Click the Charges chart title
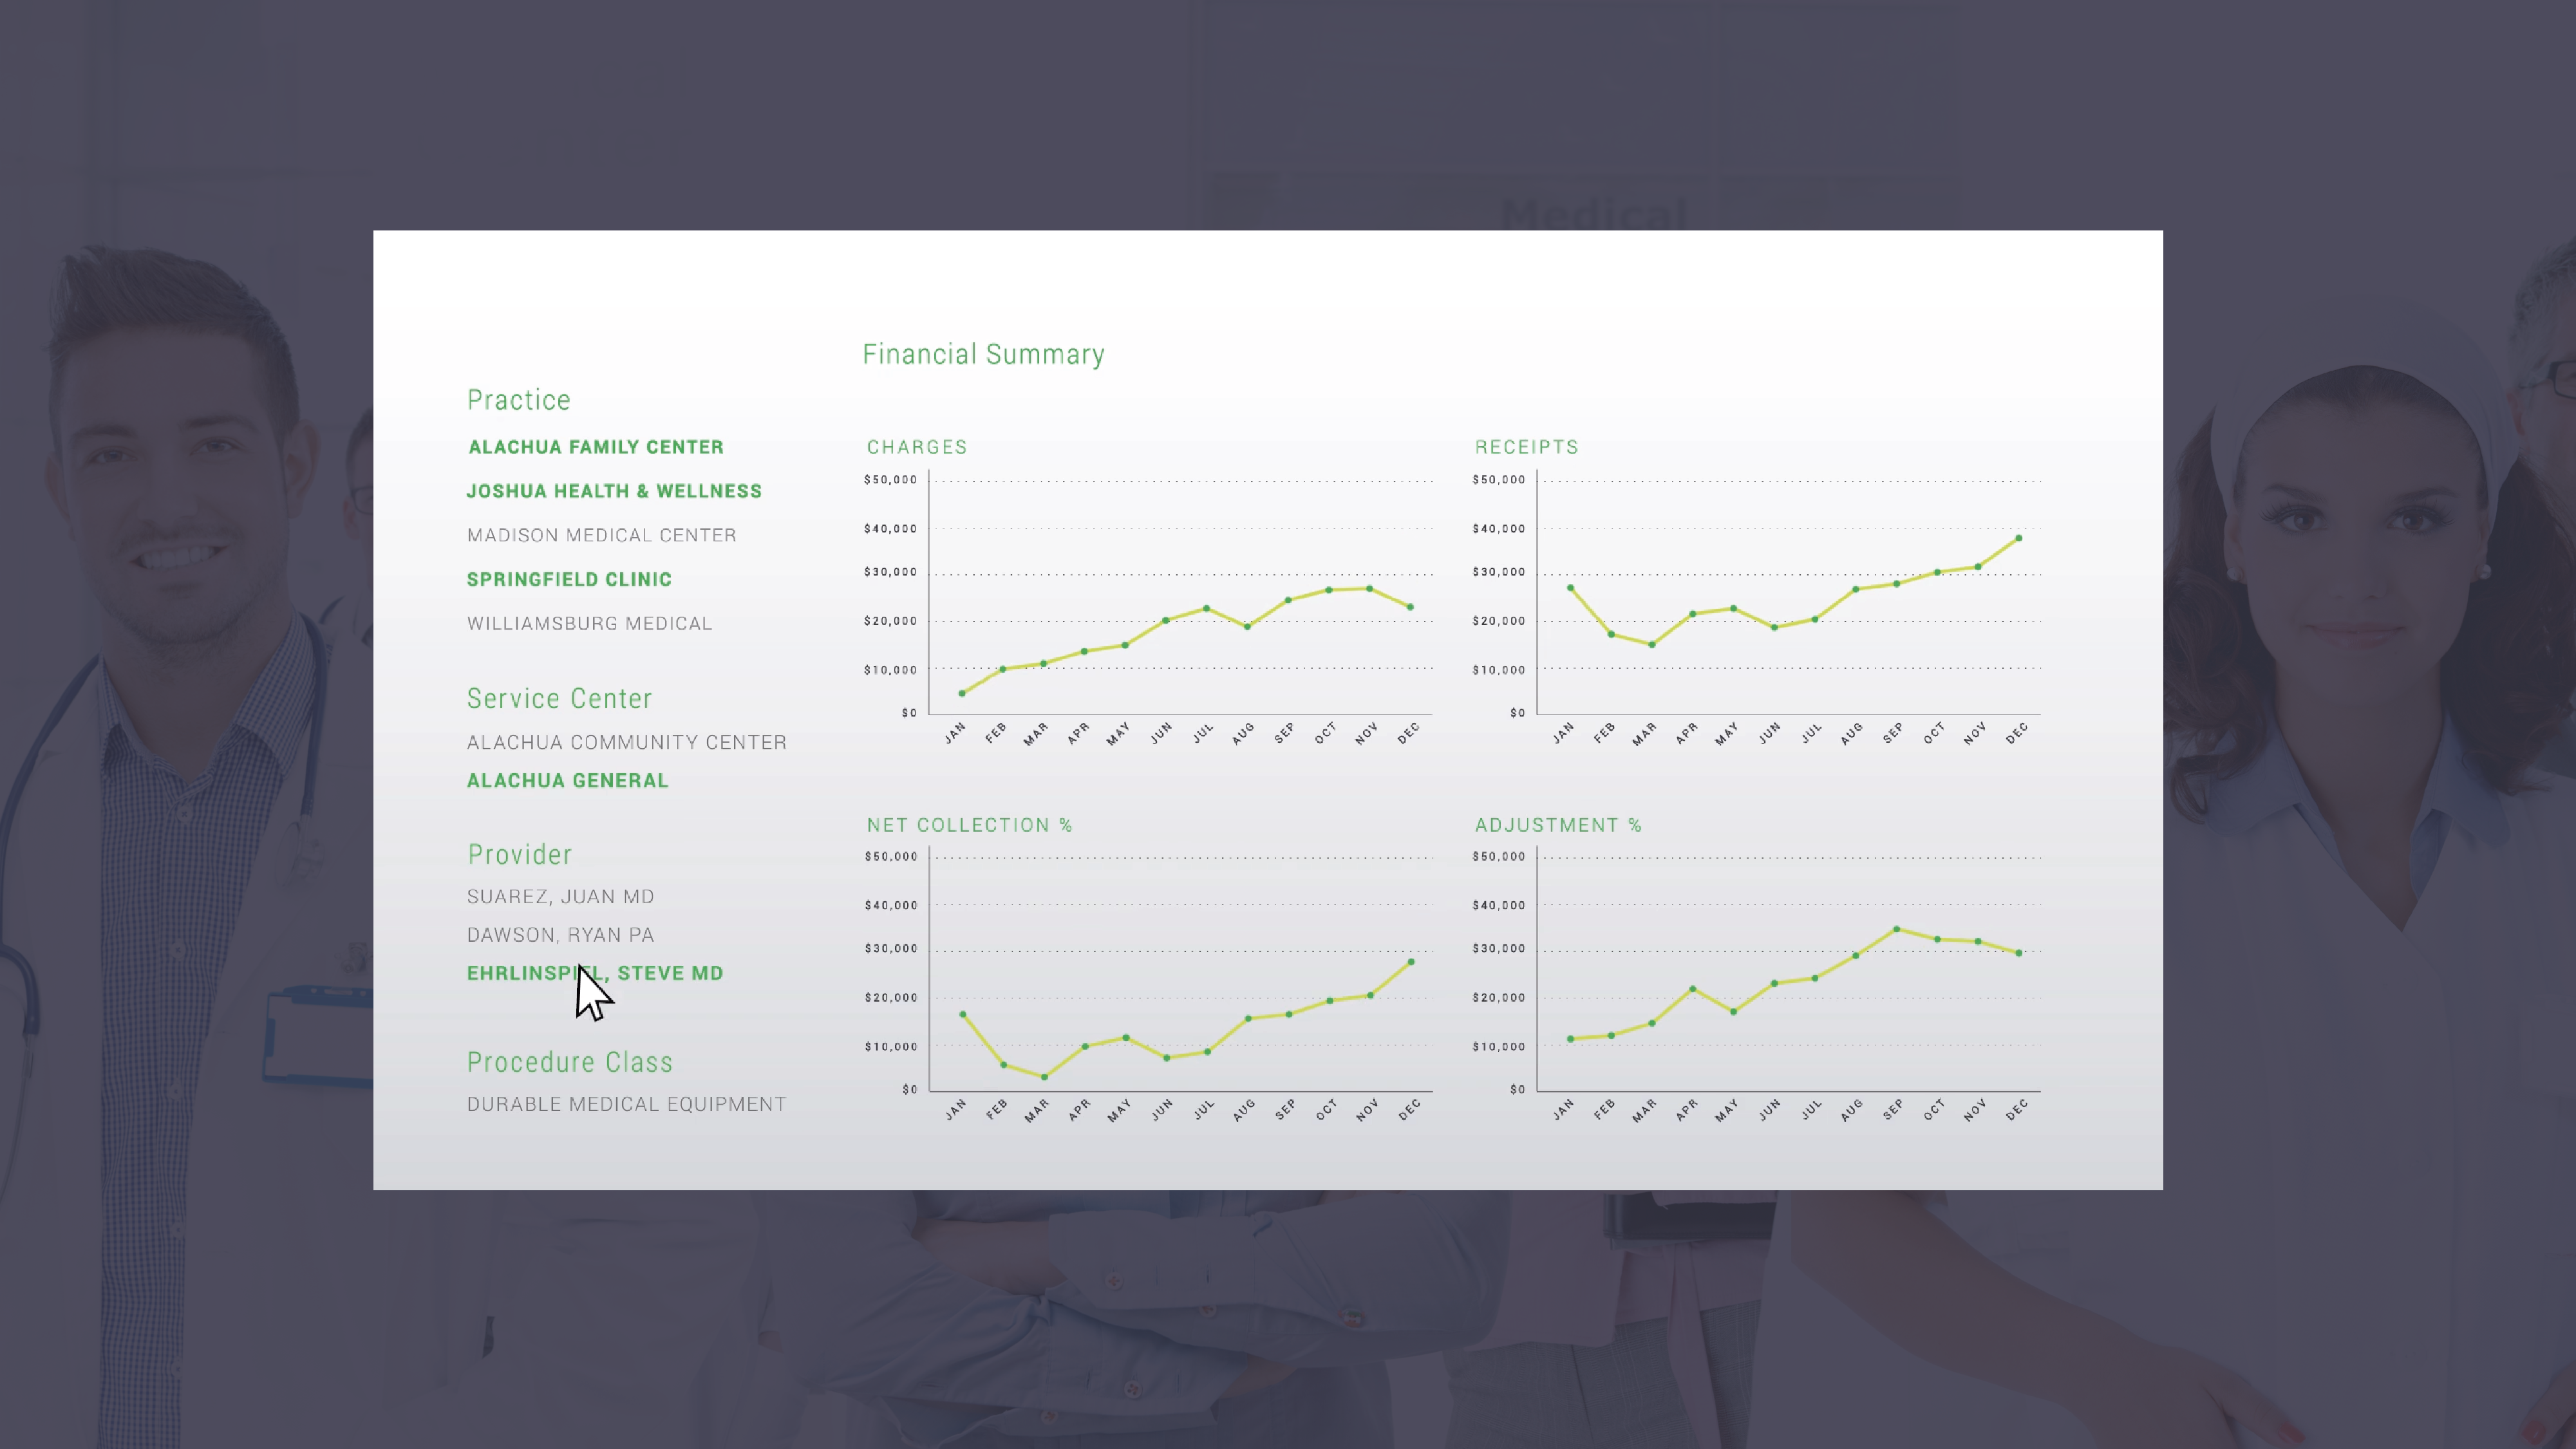The height and width of the screenshot is (1449, 2576). tap(916, 447)
